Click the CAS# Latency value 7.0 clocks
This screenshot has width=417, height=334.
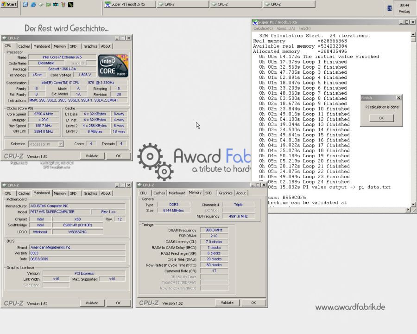[x=214, y=242]
